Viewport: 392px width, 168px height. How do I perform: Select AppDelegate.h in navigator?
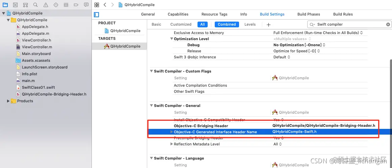(x=35, y=27)
